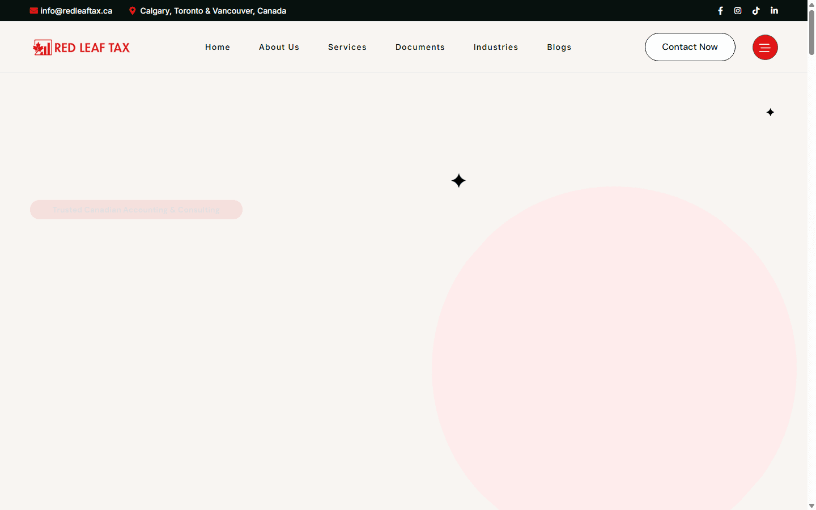This screenshot has height=510, width=816.
Task: Open the About Us menu item
Action: pos(279,47)
